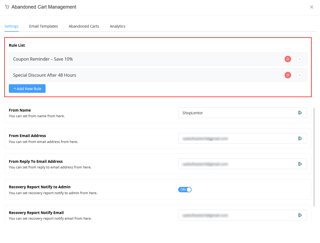Select the Settings tab
Screen dimensions: 320x243
(11, 26)
